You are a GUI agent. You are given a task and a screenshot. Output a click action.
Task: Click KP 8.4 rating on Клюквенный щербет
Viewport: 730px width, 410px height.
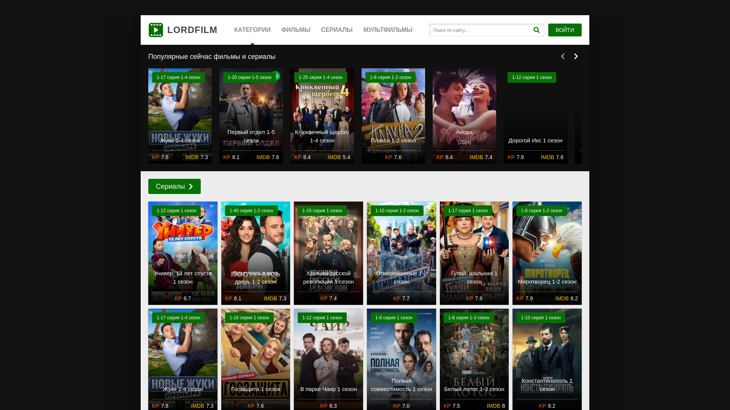tap(302, 157)
